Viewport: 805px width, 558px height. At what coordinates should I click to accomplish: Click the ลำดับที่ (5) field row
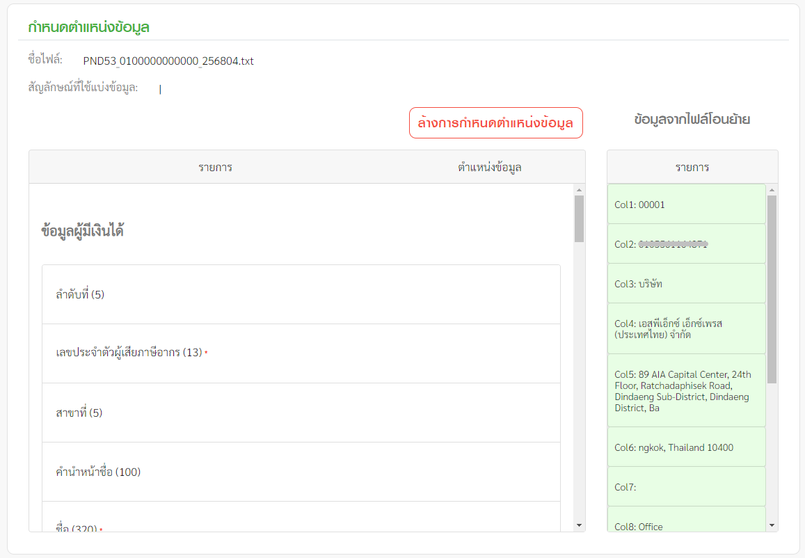[x=301, y=295]
